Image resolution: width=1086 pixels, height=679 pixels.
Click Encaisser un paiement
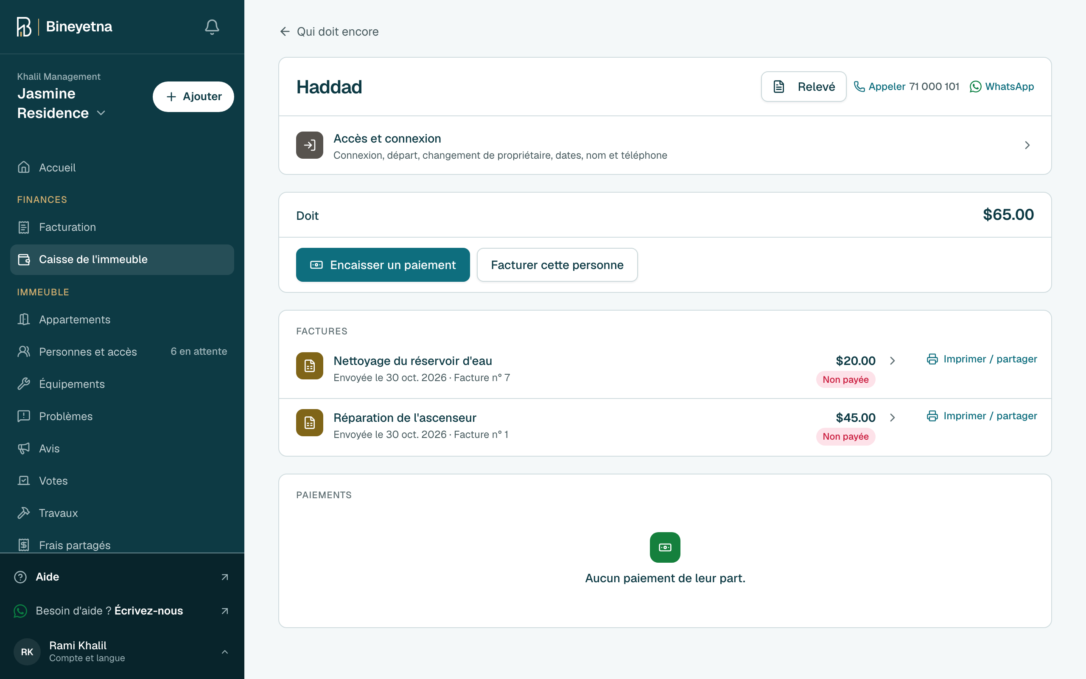[x=383, y=265]
